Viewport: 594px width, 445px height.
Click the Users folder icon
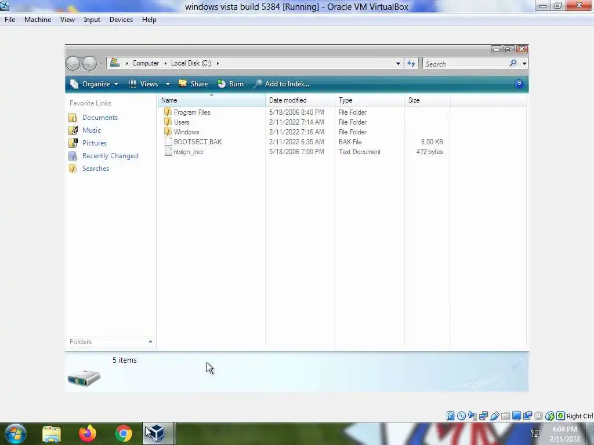coord(168,122)
